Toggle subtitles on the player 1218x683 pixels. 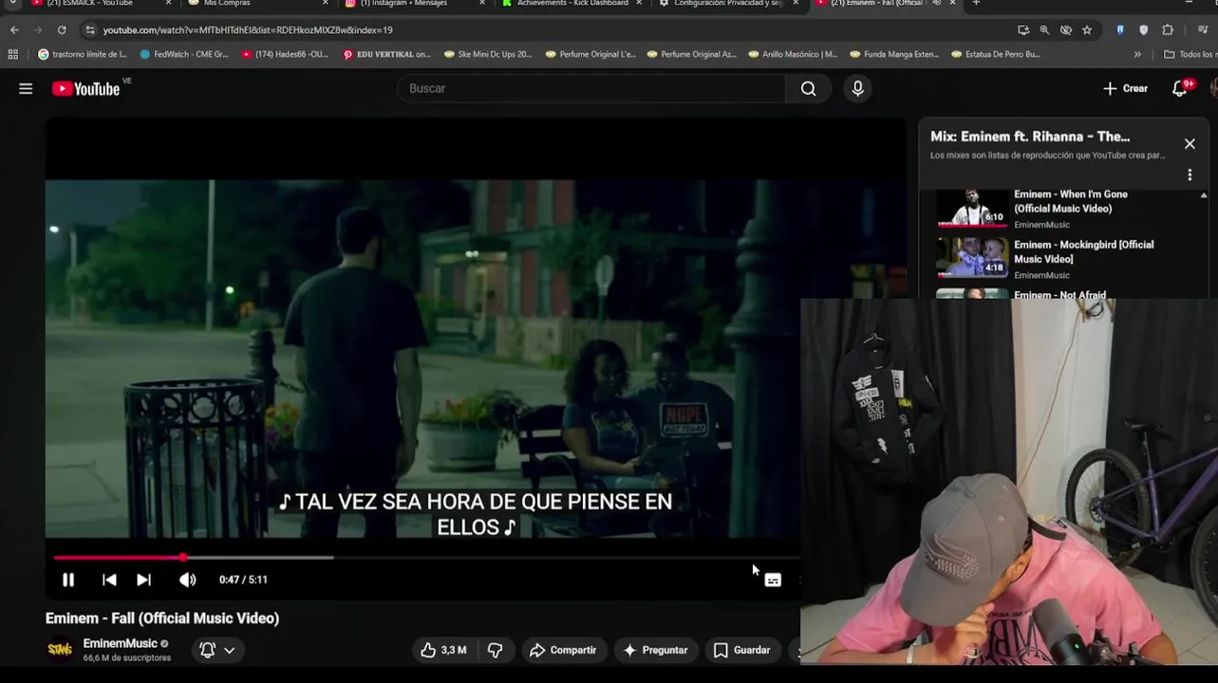pos(773,580)
